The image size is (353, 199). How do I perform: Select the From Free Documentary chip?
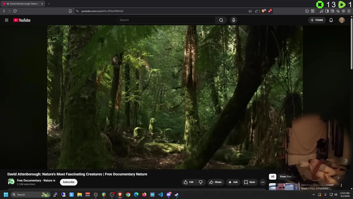[x=288, y=177]
